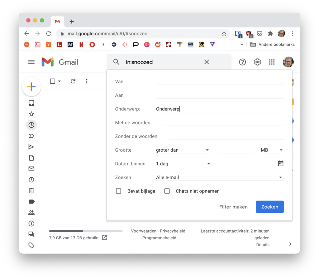Open select-all dropdown arrow

pyautogui.click(x=60, y=81)
